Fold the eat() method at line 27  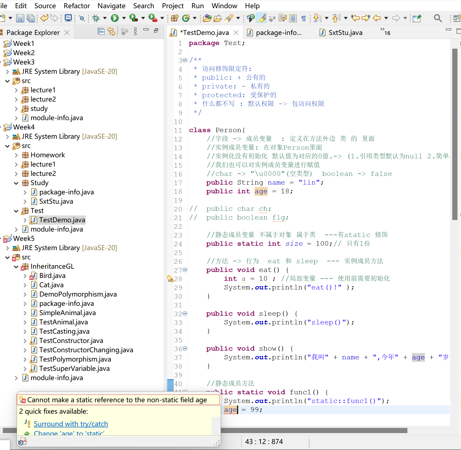coord(185,270)
